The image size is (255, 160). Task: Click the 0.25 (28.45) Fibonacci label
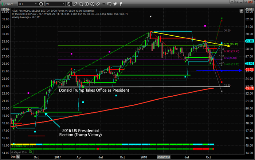tap(231, 44)
